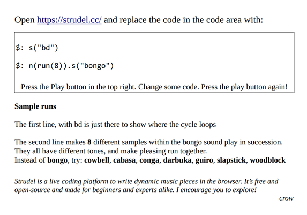Click the $: s("bd") code line
This screenshot has width=307, height=215.
click(37, 48)
